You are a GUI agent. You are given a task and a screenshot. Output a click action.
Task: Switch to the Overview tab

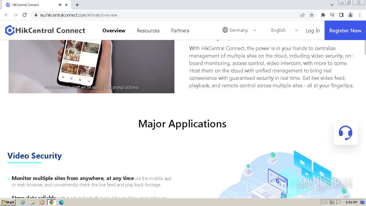pos(114,31)
